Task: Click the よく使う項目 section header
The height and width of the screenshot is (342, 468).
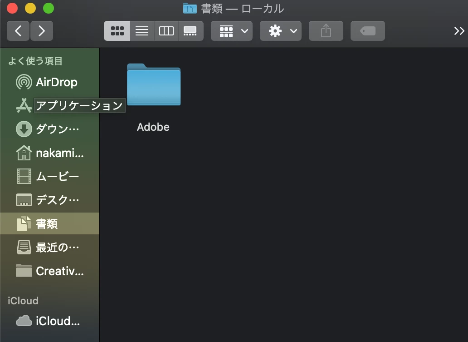Action: pyautogui.click(x=35, y=61)
